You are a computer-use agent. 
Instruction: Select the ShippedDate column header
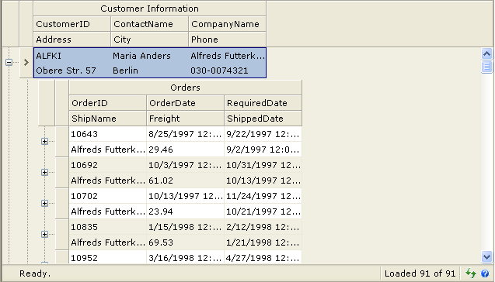(x=263, y=119)
